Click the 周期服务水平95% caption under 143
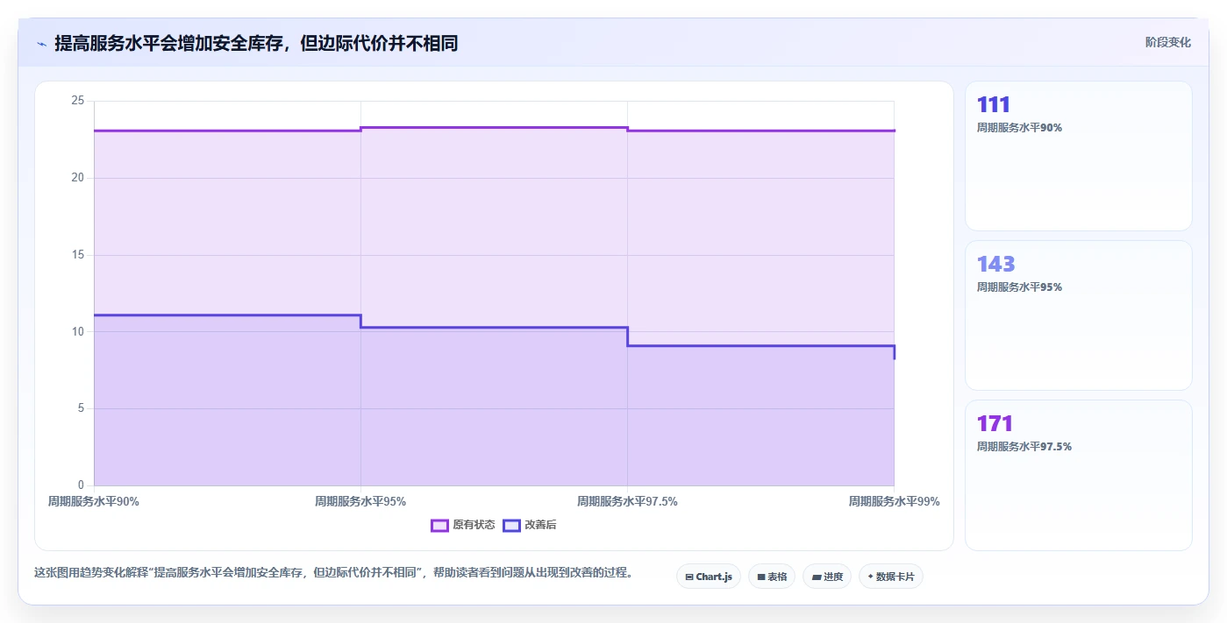This screenshot has width=1227, height=623. pyautogui.click(x=1019, y=287)
